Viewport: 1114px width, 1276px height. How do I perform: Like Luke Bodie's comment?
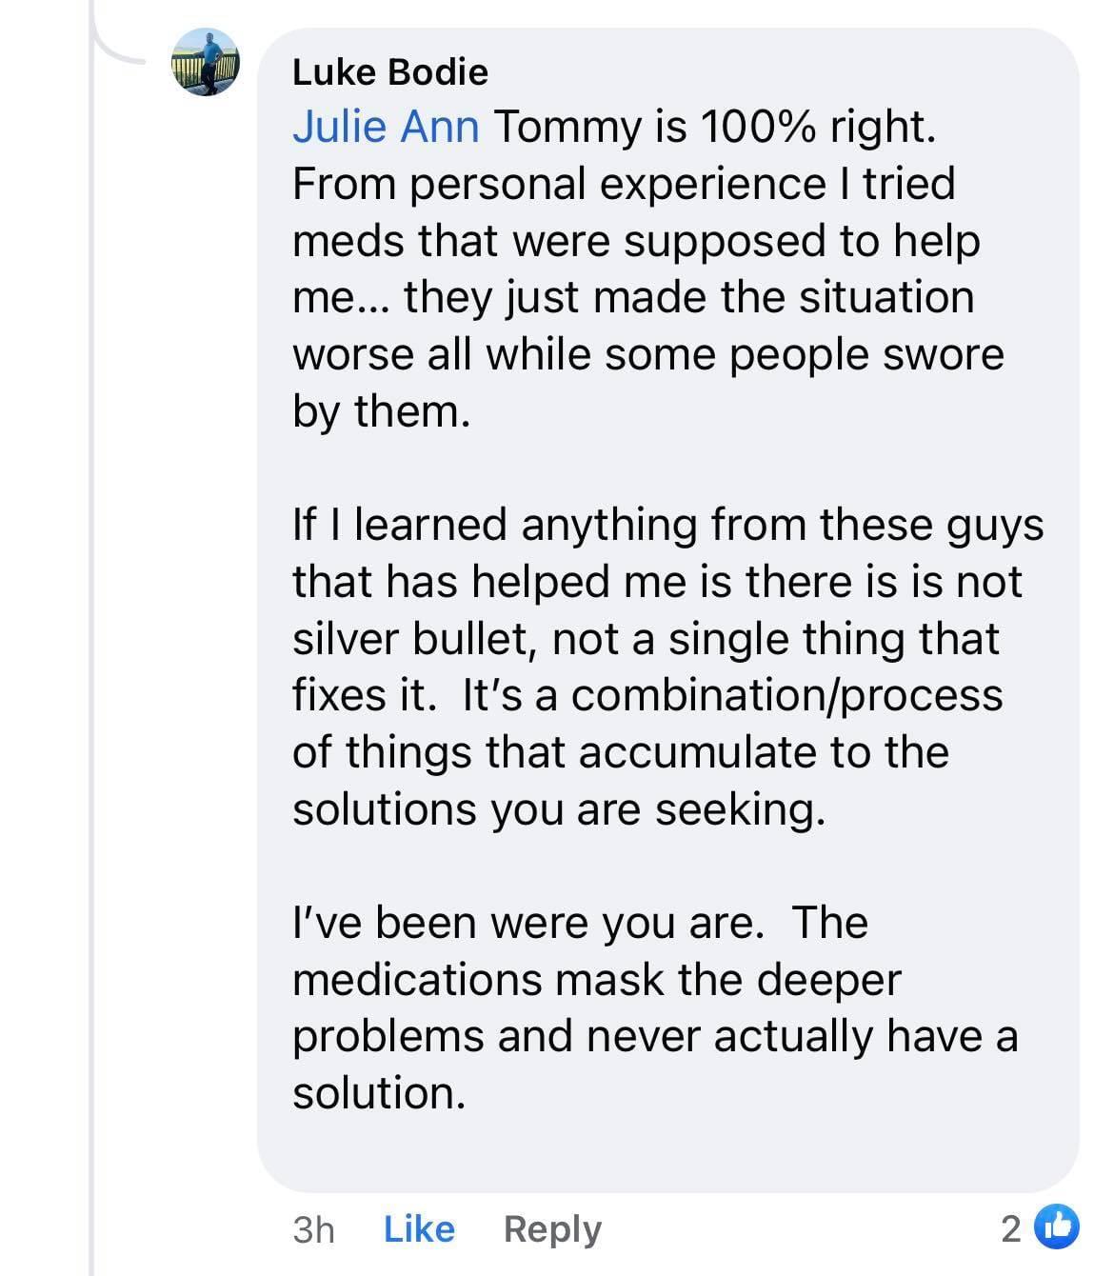(419, 1228)
